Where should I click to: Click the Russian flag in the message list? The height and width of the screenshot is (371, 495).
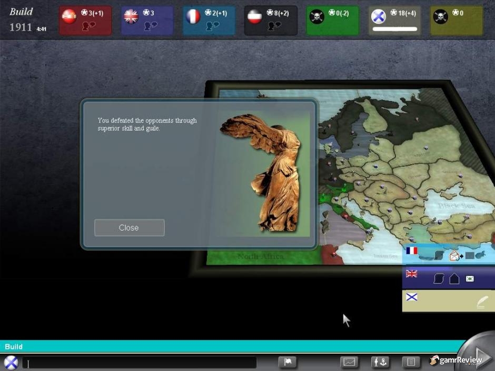[x=412, y=297]
